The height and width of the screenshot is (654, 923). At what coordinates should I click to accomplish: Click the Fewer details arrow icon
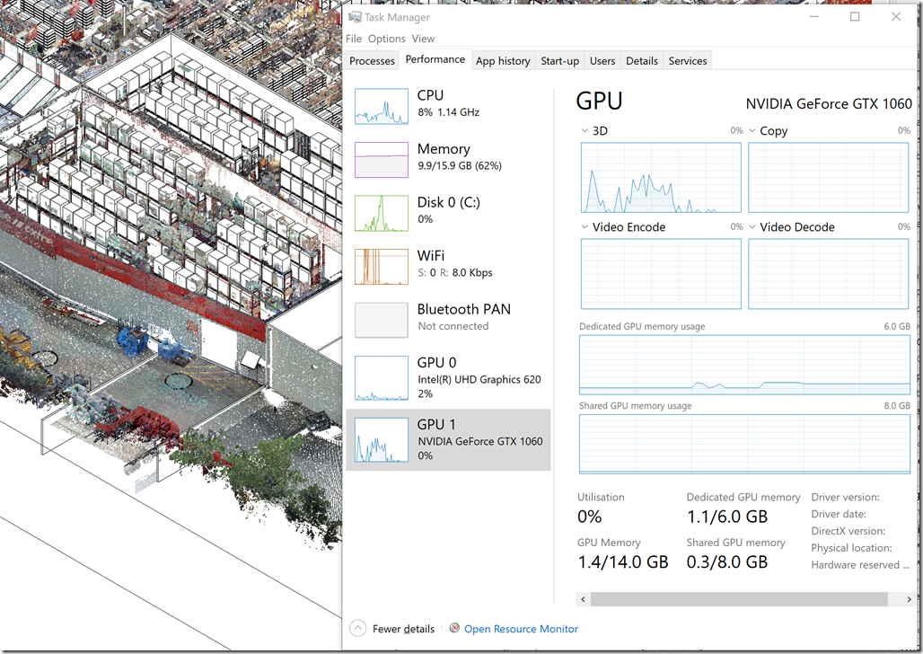(x=358, y=629)
